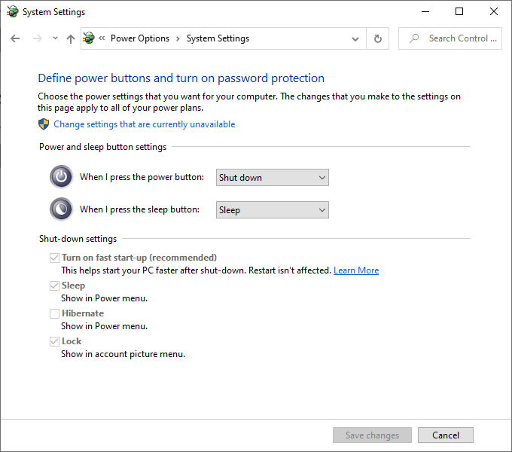Open the sleep button action dropdown

point(272,210)
